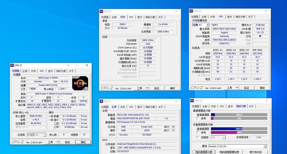Viewport: 287px width, 154px height.
Task: Select the 处理器 tab in the benchmark window
Action: (x=195, y=106)
